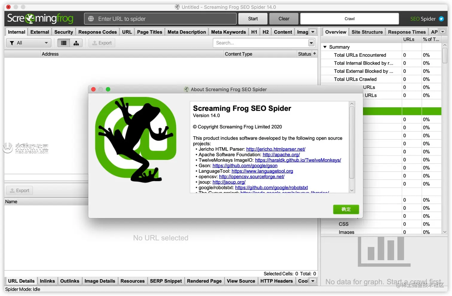This screenshot has width=452, height=296.
Task: Open the Image Details bottom tab
Action: [100, 281]
